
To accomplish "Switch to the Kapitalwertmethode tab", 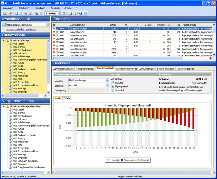I will (85, 68).
